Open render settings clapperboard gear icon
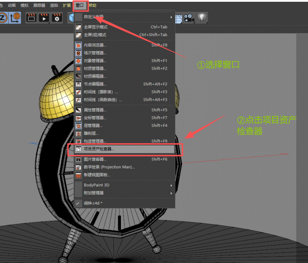This screenshot has width=308, height=263. point(57,18)
